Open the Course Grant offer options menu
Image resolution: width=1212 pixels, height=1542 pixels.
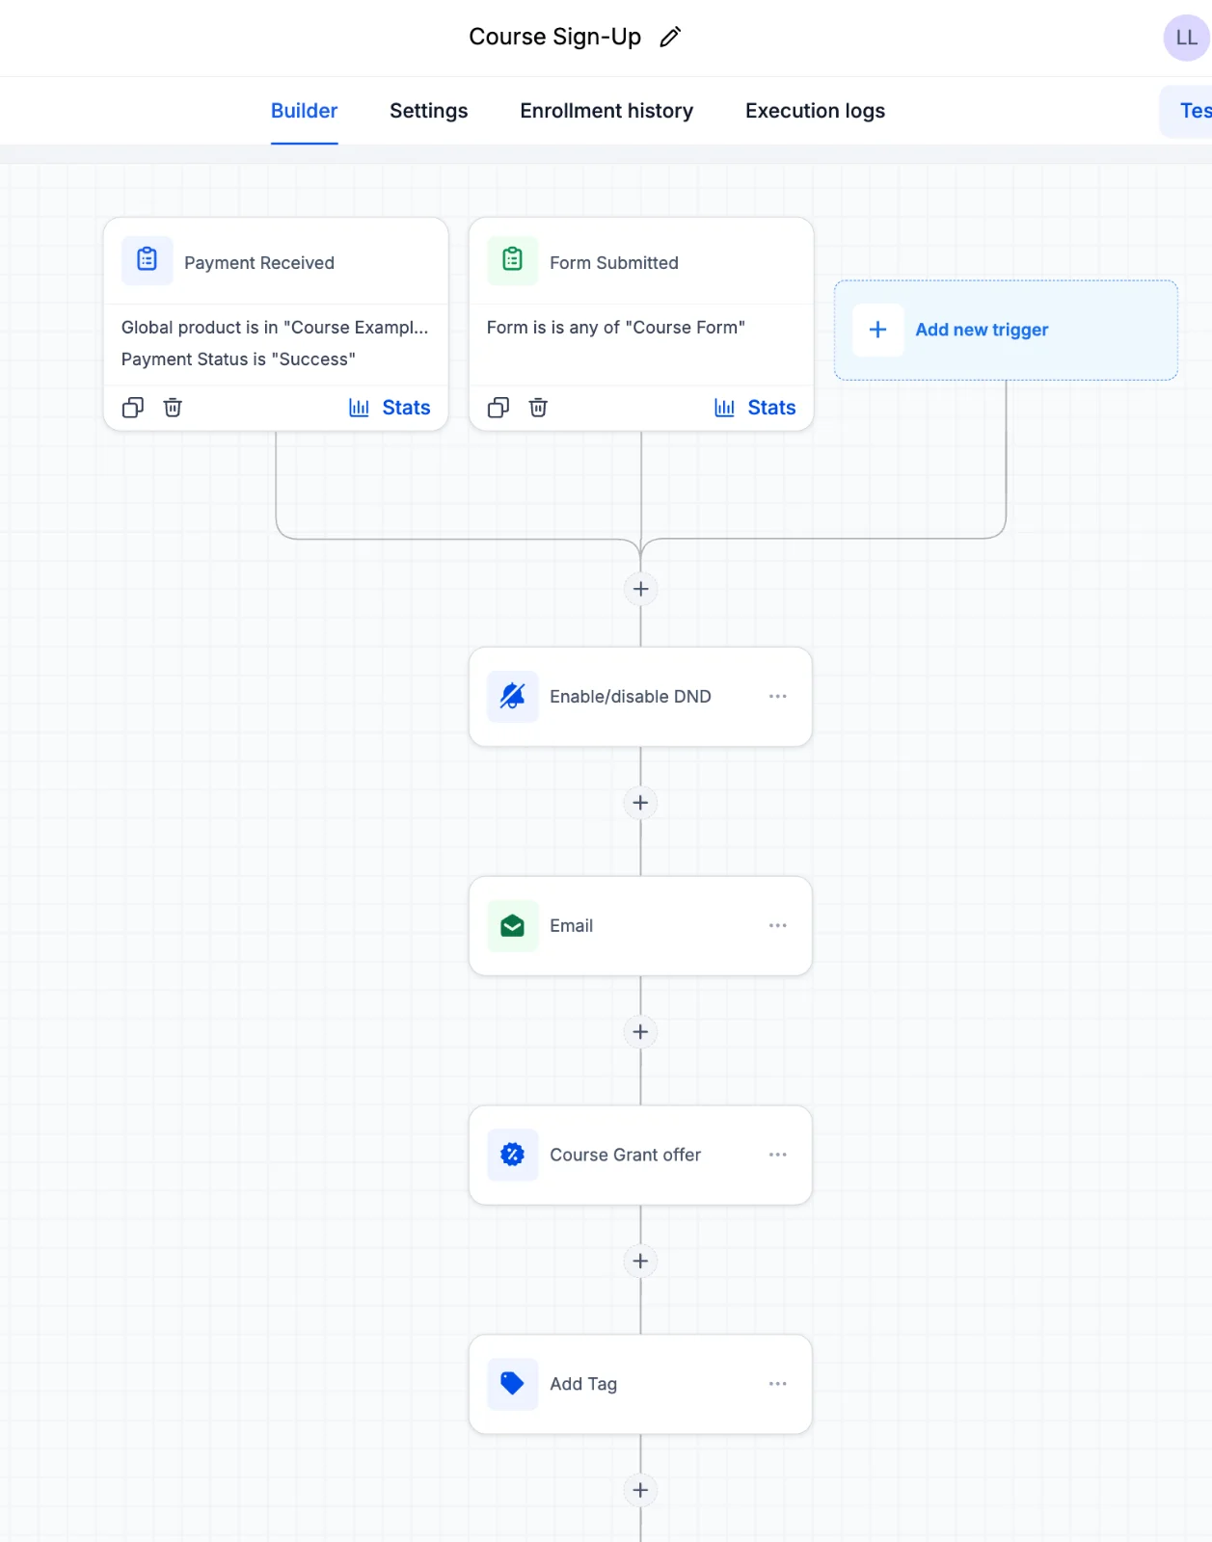(x=778, y=1155)
